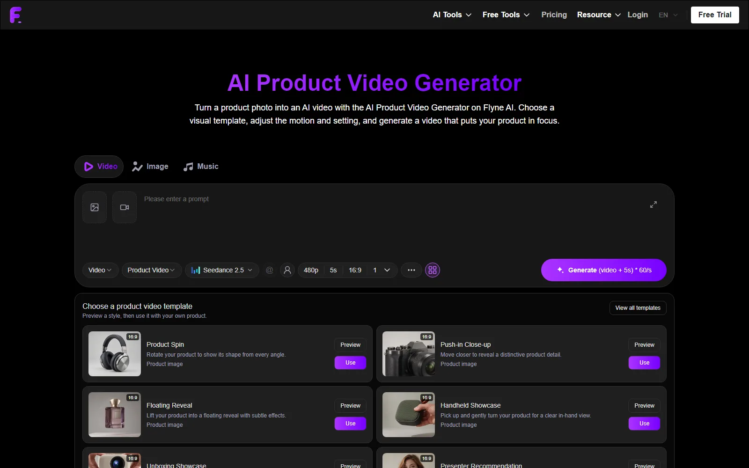Expand the prompt box with the arrows icon
Viewport: 749px width, 468px height.
tap(654, 205)
